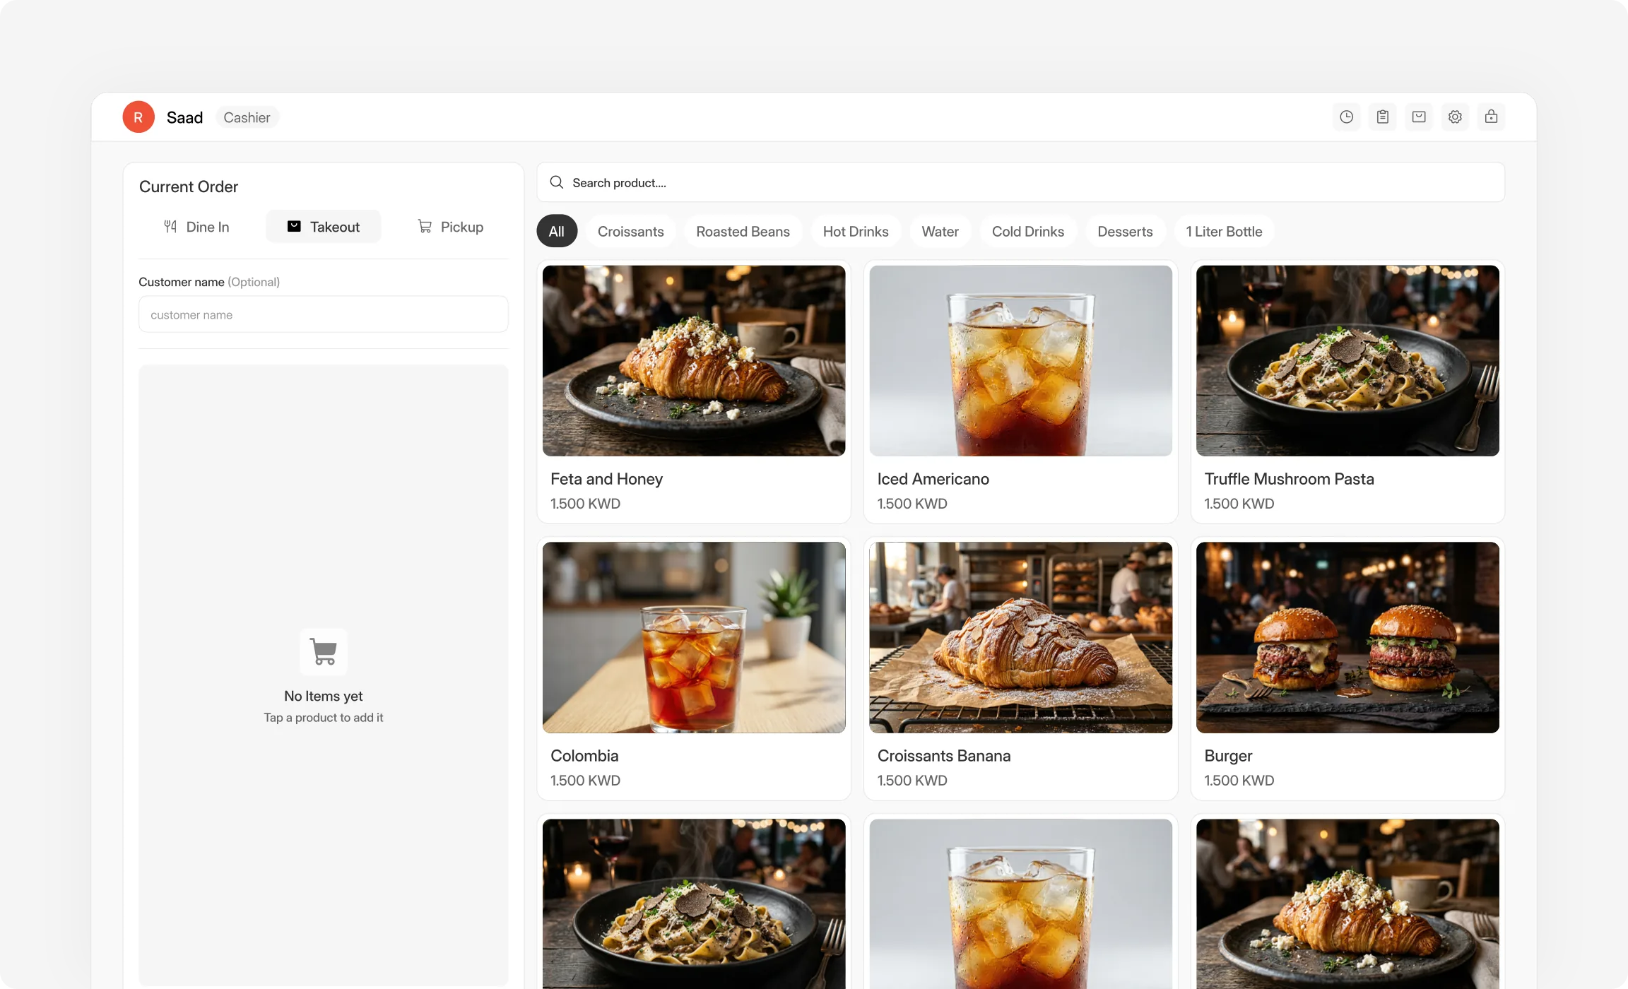Image resolution: width=1628 pixels, height=989 pixels.
Task: Click the "No Items yet" message
Action: pyautogui.click(x=324, y=696)
